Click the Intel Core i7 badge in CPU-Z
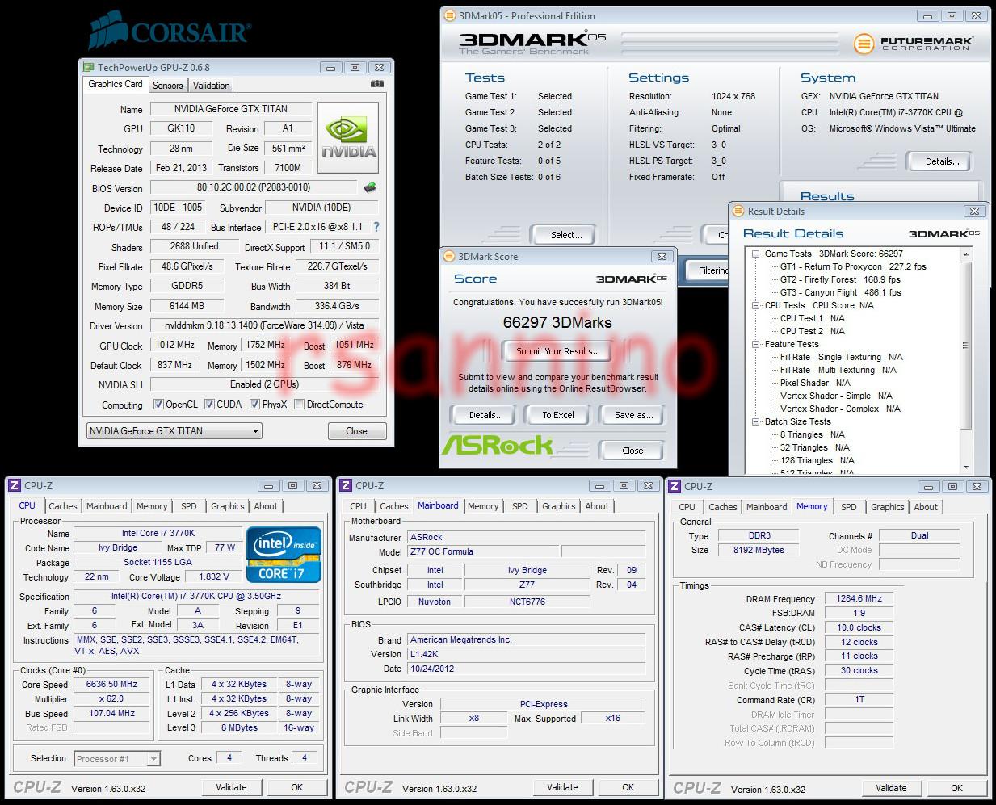Viewport: 996px width, 805px height. (284, 555)
